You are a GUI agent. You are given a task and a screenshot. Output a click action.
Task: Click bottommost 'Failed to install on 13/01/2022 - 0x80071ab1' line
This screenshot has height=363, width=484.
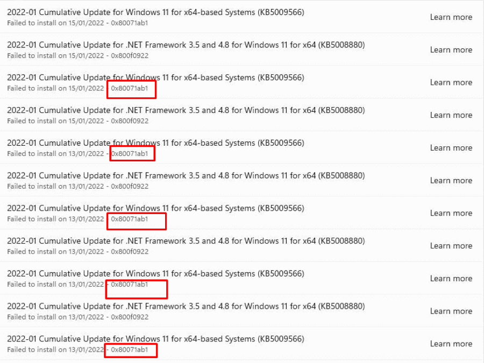click(77, 350)
